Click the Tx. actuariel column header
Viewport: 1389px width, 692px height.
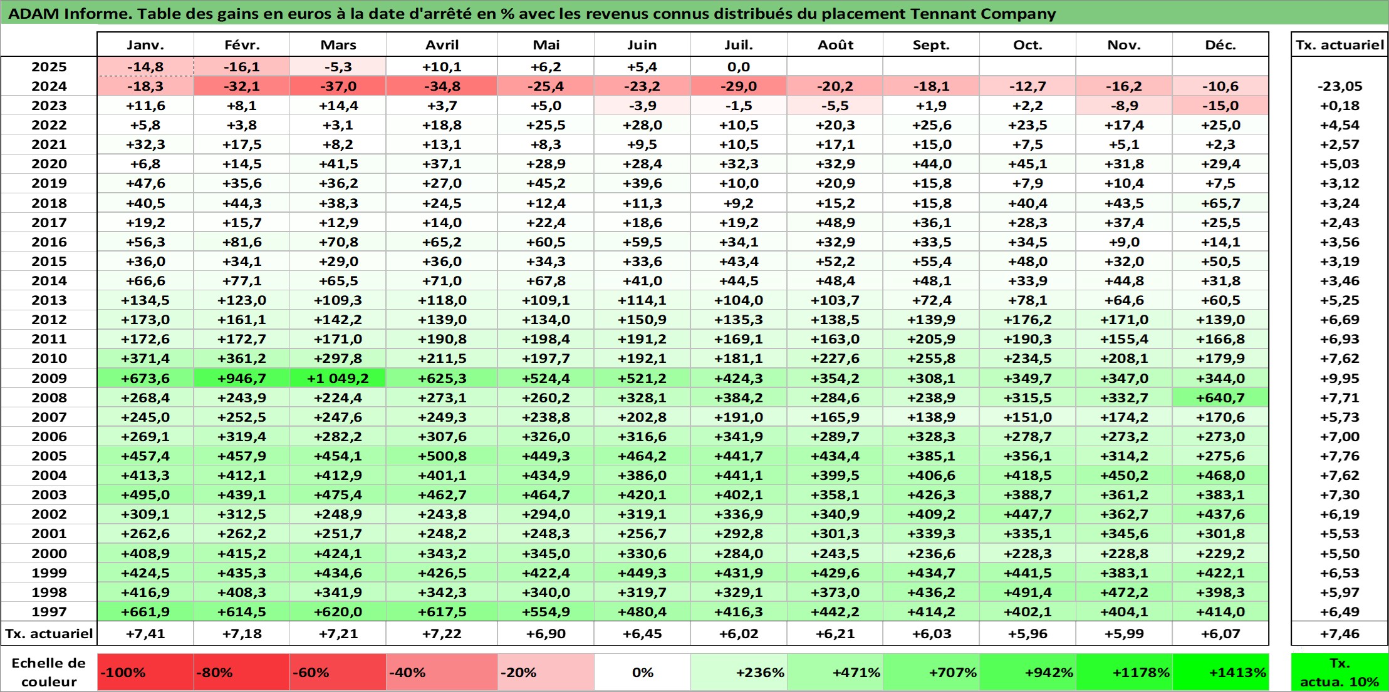(1340, 44)
